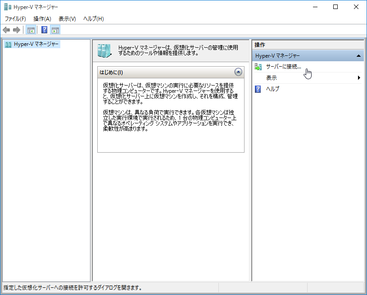The width and height of the screenshot is (367, 295).
Task: Click サーバーに接続... action
Action: pos(283,67)
